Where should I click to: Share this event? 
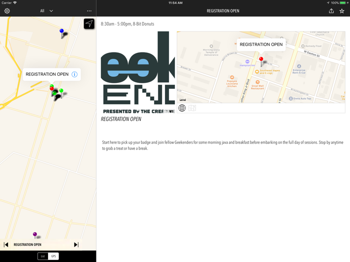[331, 10]
